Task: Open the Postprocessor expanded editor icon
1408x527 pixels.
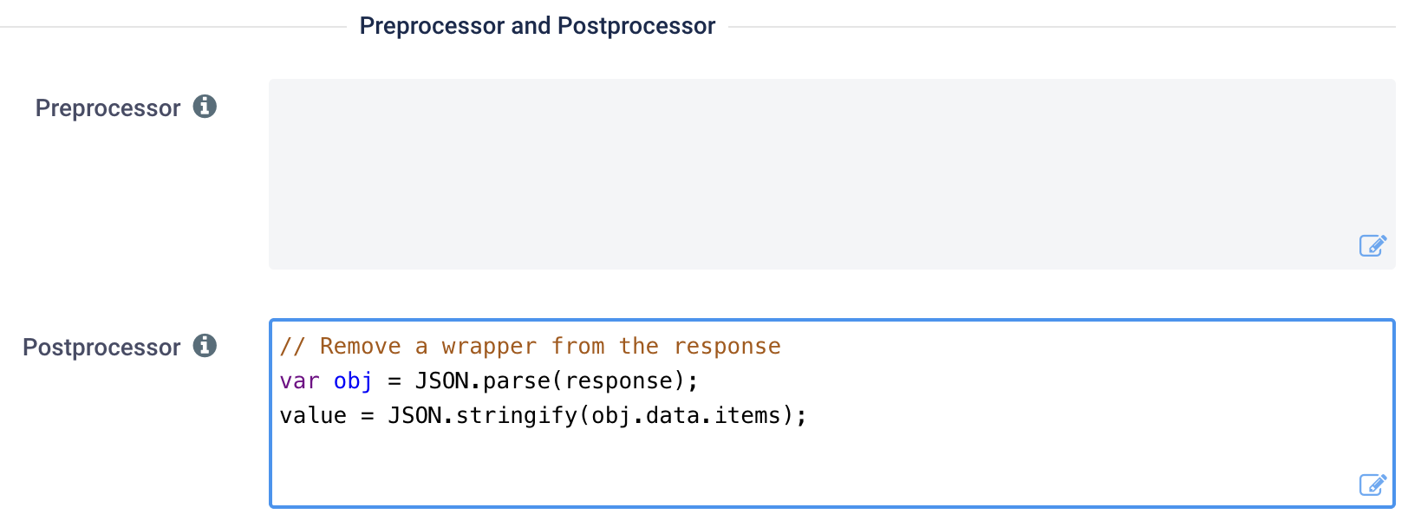Action: [x=1372, y=485]
